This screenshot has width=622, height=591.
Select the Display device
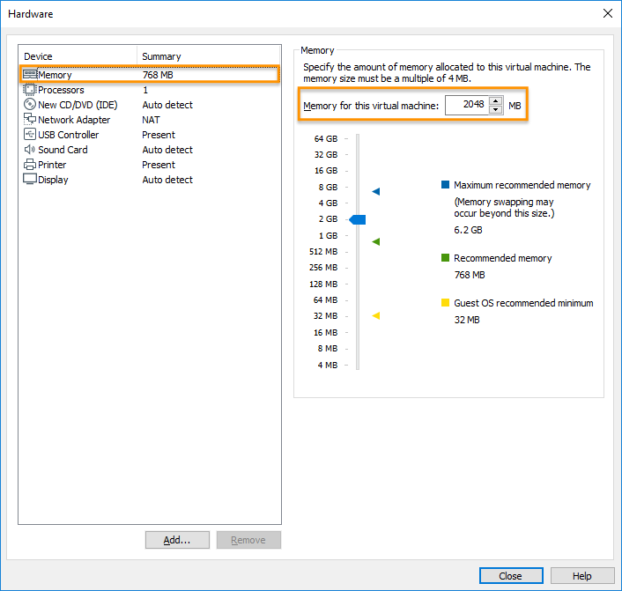click(x=53, y=180)
